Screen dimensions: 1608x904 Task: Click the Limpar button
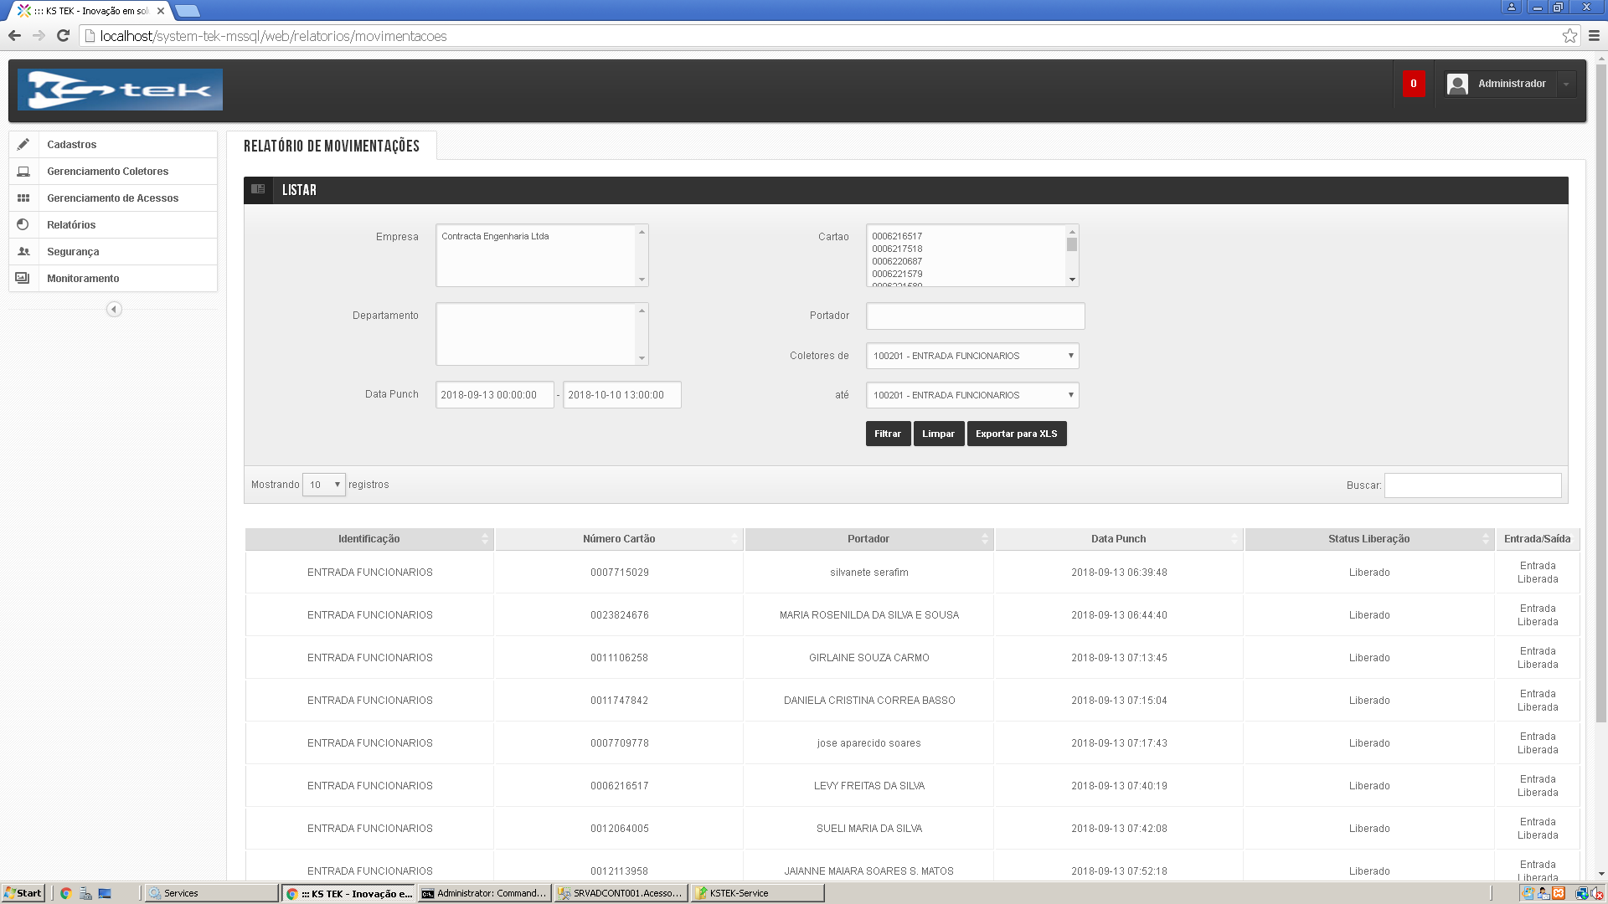click(x=938, y=434)
